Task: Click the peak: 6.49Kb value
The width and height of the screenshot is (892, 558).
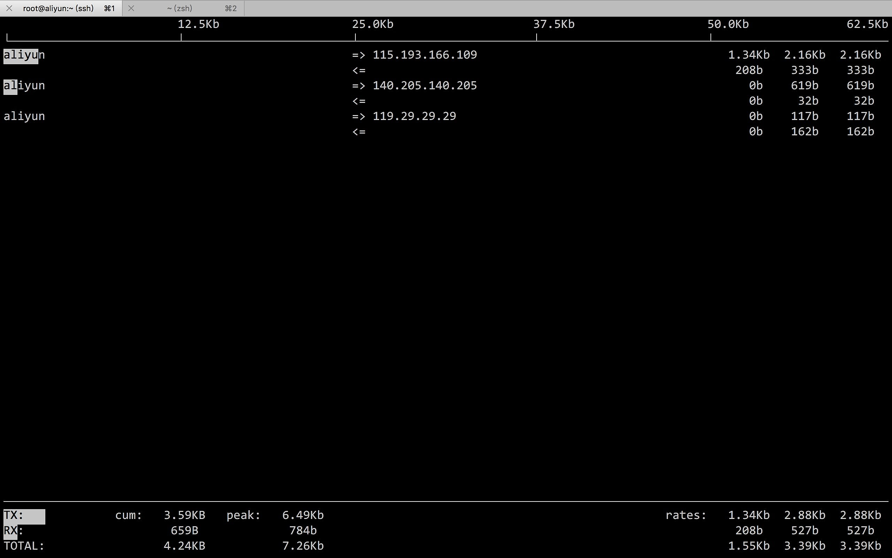Action: click(x=302, y=515)
